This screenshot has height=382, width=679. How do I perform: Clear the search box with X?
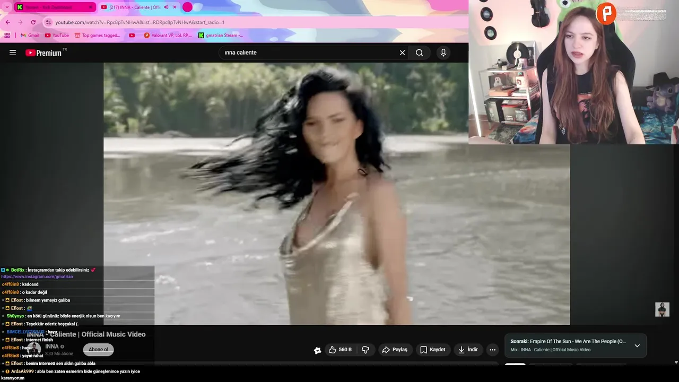tap(402, 53)
